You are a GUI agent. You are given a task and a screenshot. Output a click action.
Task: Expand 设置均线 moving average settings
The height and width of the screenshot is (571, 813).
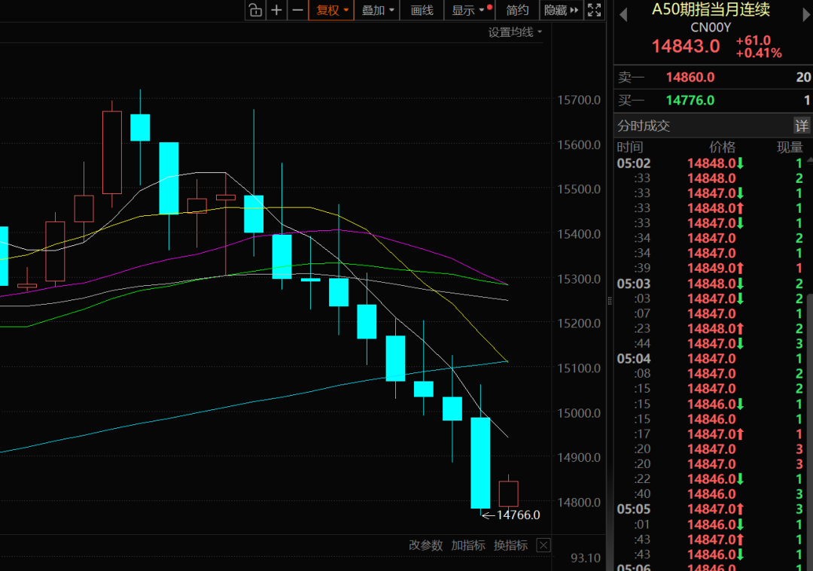[x=515, y=32]
